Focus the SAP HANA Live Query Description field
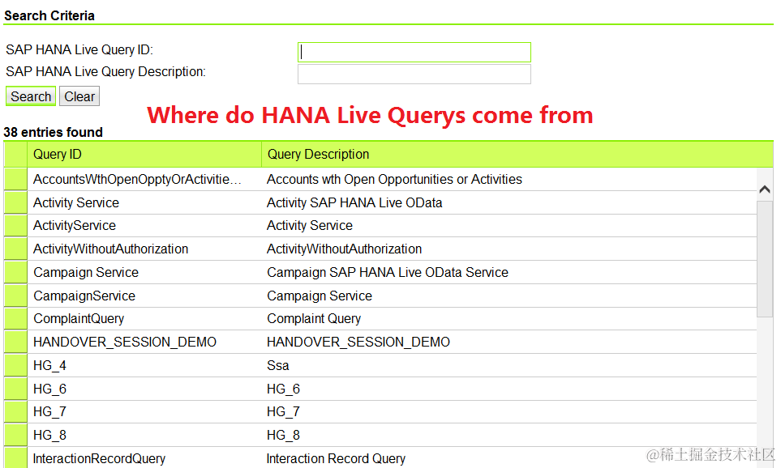Image resolution: width=781 pixels, height=468 pixels. point(414,74)
